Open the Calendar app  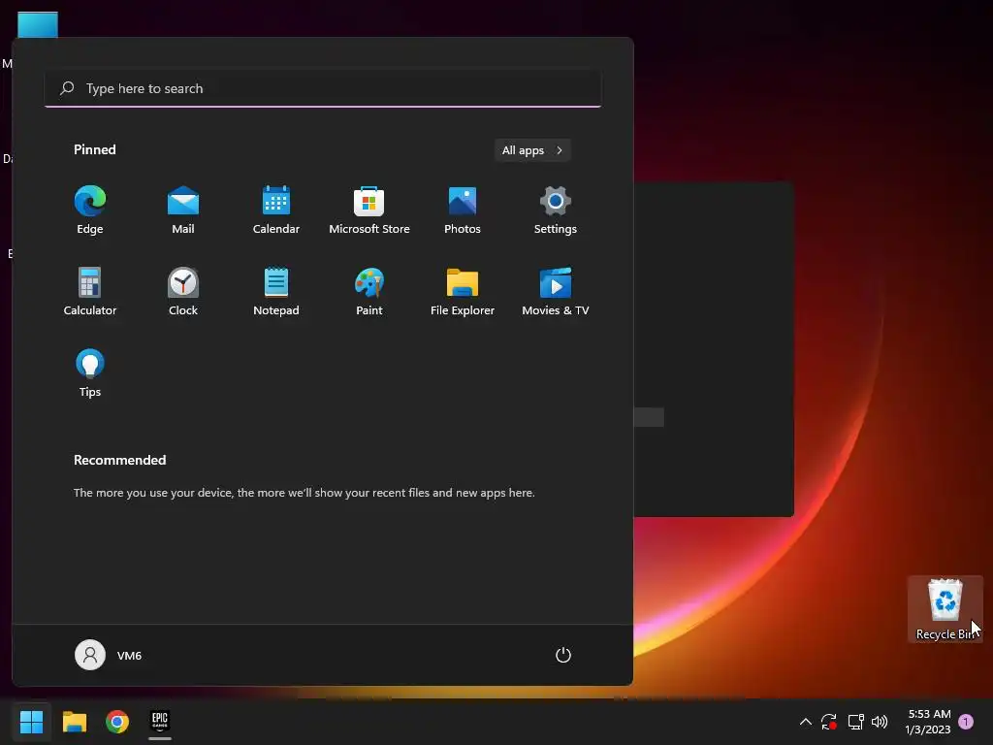click(x=276, y=211)
